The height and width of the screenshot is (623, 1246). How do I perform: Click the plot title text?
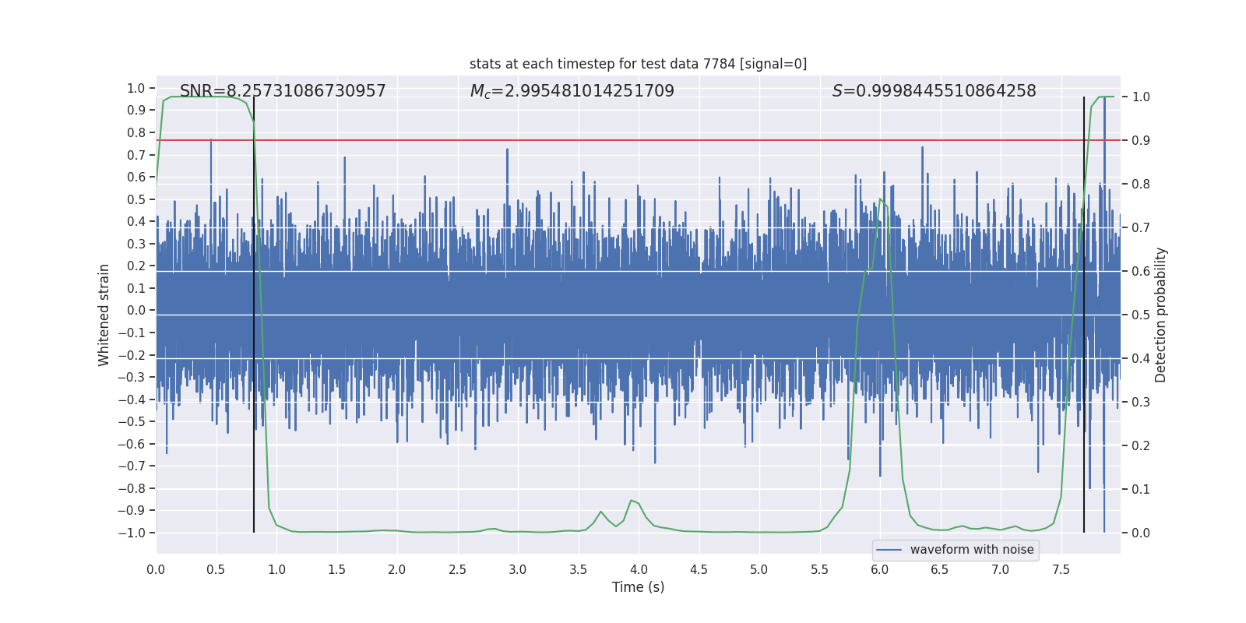coord(638,64)
